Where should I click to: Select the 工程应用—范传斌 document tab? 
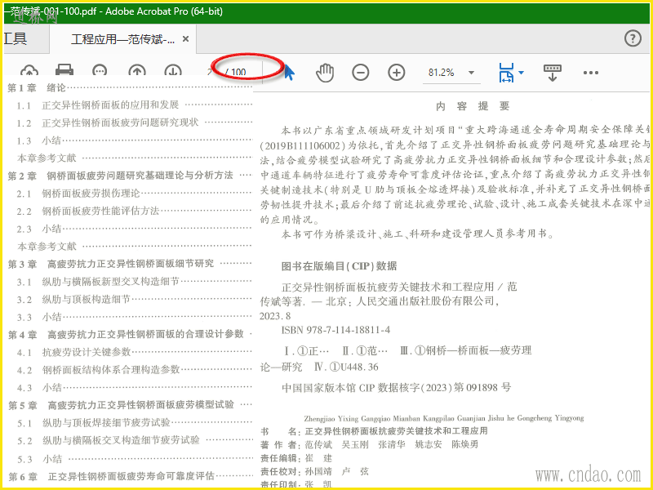(123, 39)
